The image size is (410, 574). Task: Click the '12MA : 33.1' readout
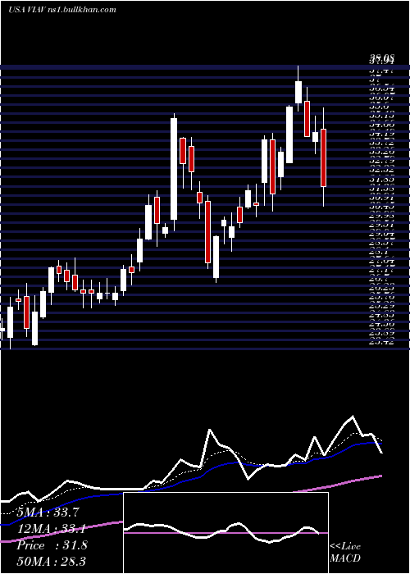[52, 529]
